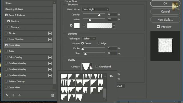Click the move effect up arrow
This screenshot has width=183, height=103.
coord(13,95)
